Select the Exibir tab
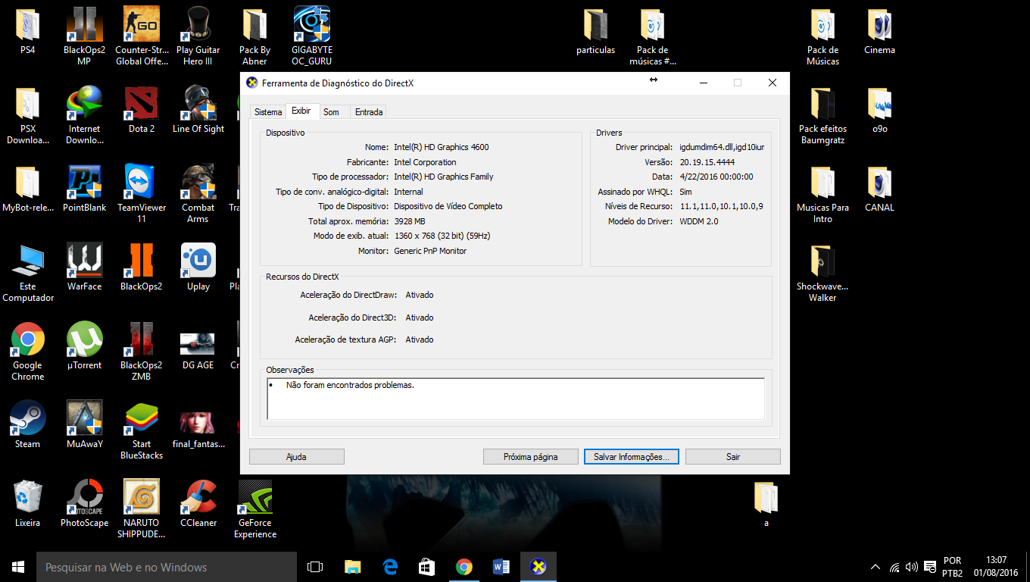This screenshot has height=582, width=1030. (301, 111)
